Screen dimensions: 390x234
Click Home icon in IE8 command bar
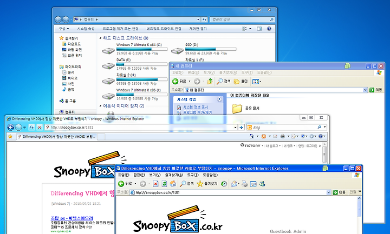coord(252,136)
